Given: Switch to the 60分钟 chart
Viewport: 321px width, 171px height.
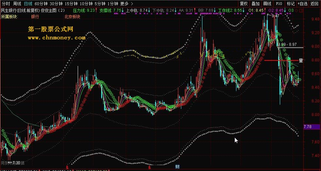Looking at the screenshot, I should coord(41,4).
